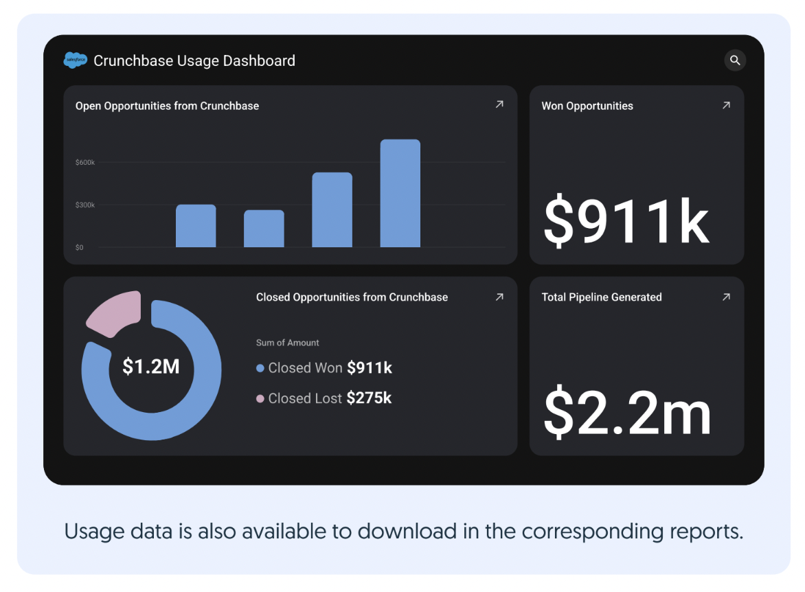The height and width of the screenshot is (592, 805).
Task: Click the Total Pipeline Generated heading
Action: [602, 297]
